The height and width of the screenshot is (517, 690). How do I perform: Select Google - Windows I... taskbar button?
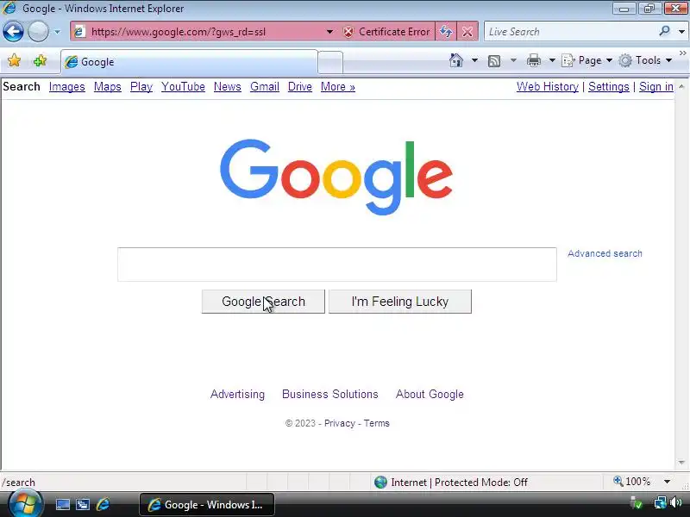(207, 505)
